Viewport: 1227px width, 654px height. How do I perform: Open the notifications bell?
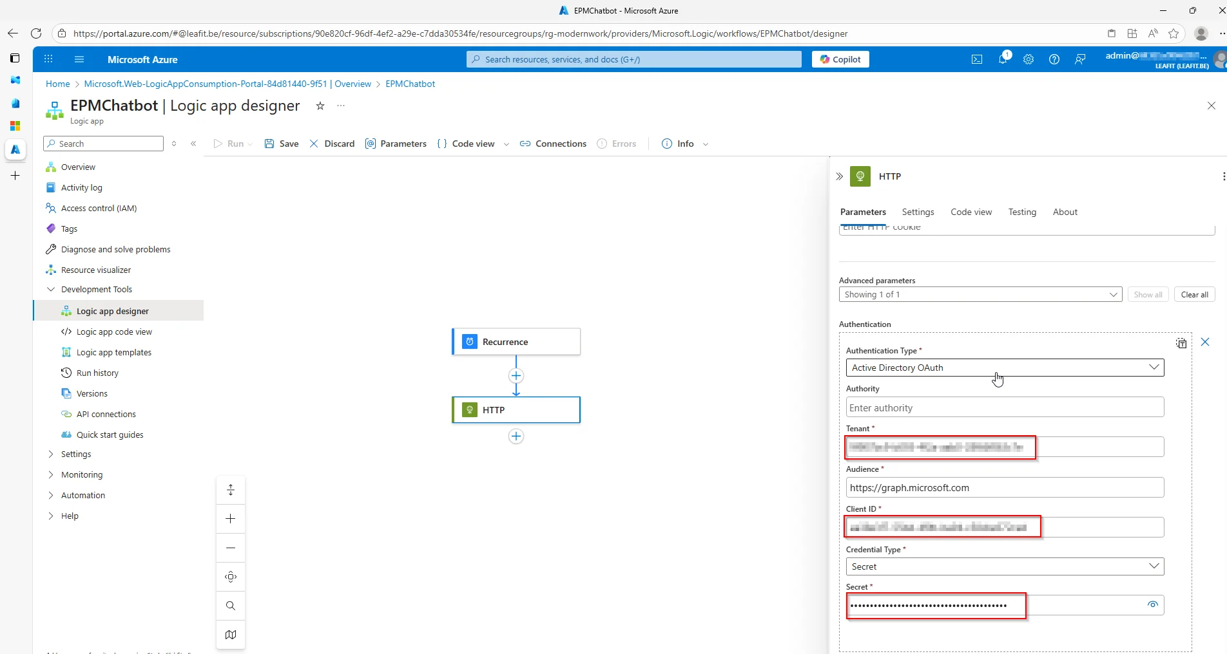coord(1003,59)
